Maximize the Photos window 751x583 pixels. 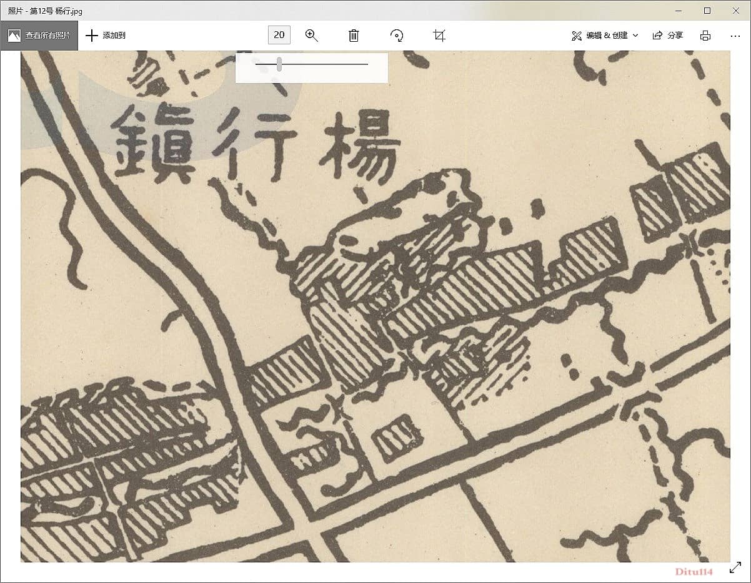(707, 11)
